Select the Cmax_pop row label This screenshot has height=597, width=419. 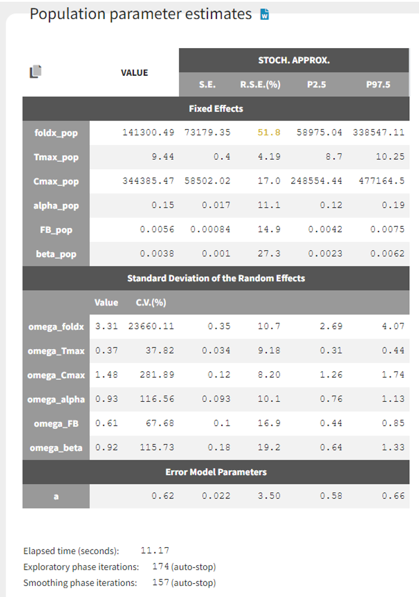tap(56, 181)
